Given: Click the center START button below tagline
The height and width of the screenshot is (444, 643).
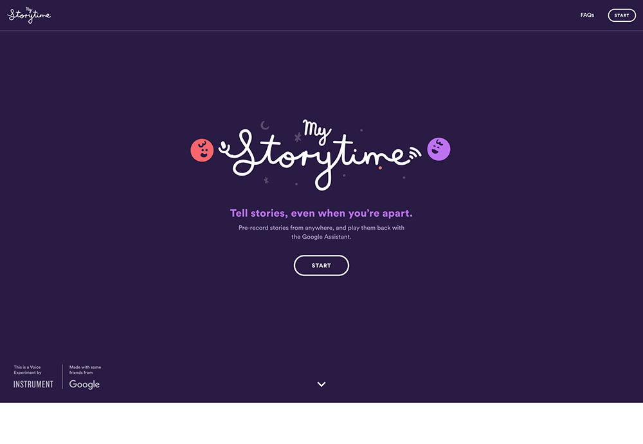Looking at the screenshot, I should [x=321, y=266].
